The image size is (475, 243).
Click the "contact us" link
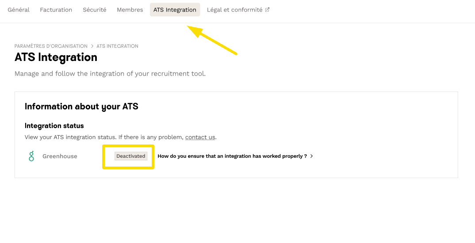pos(200,137)
